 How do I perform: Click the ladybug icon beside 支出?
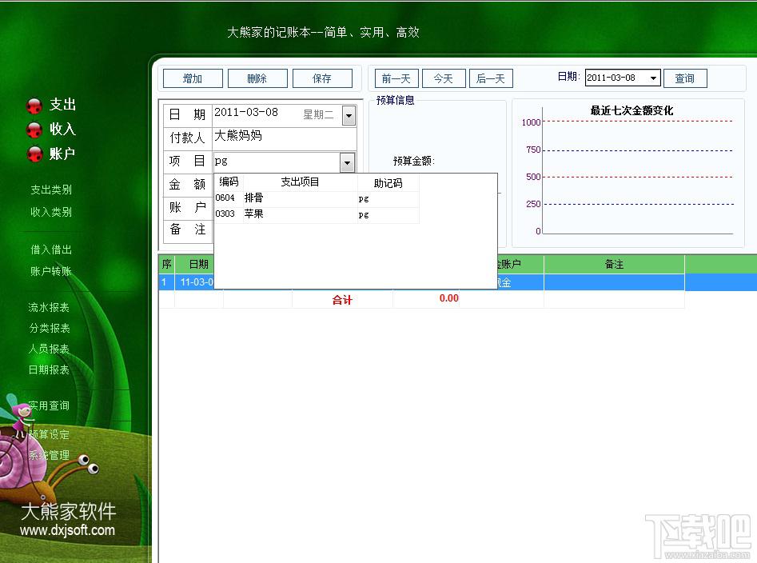tap(34, 106)
